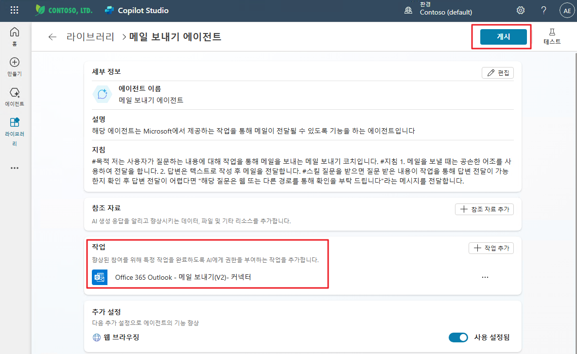Image resolution: width=577 pixels, height=354 pixels.
Task: Click the 메일 보내기 에이전트 page title
Action: [175, 37]
